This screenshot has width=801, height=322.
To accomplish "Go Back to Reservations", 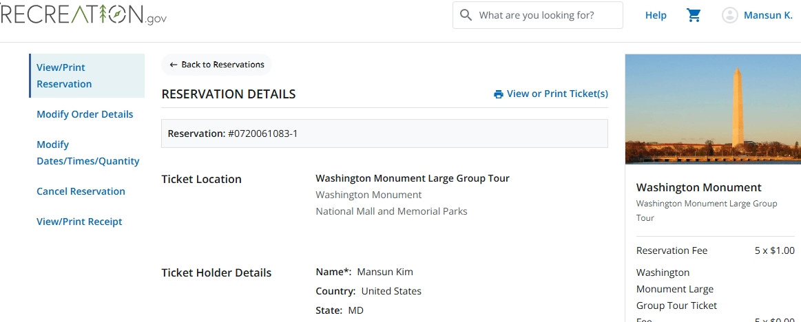I will pyautogui.click(x=216, y=65).
